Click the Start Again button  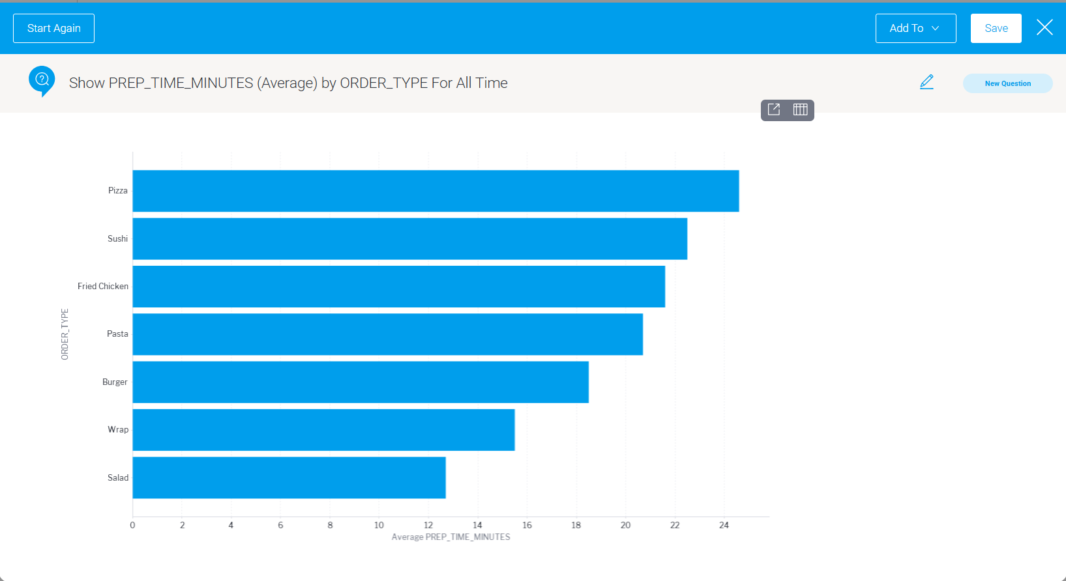point(53,29)
